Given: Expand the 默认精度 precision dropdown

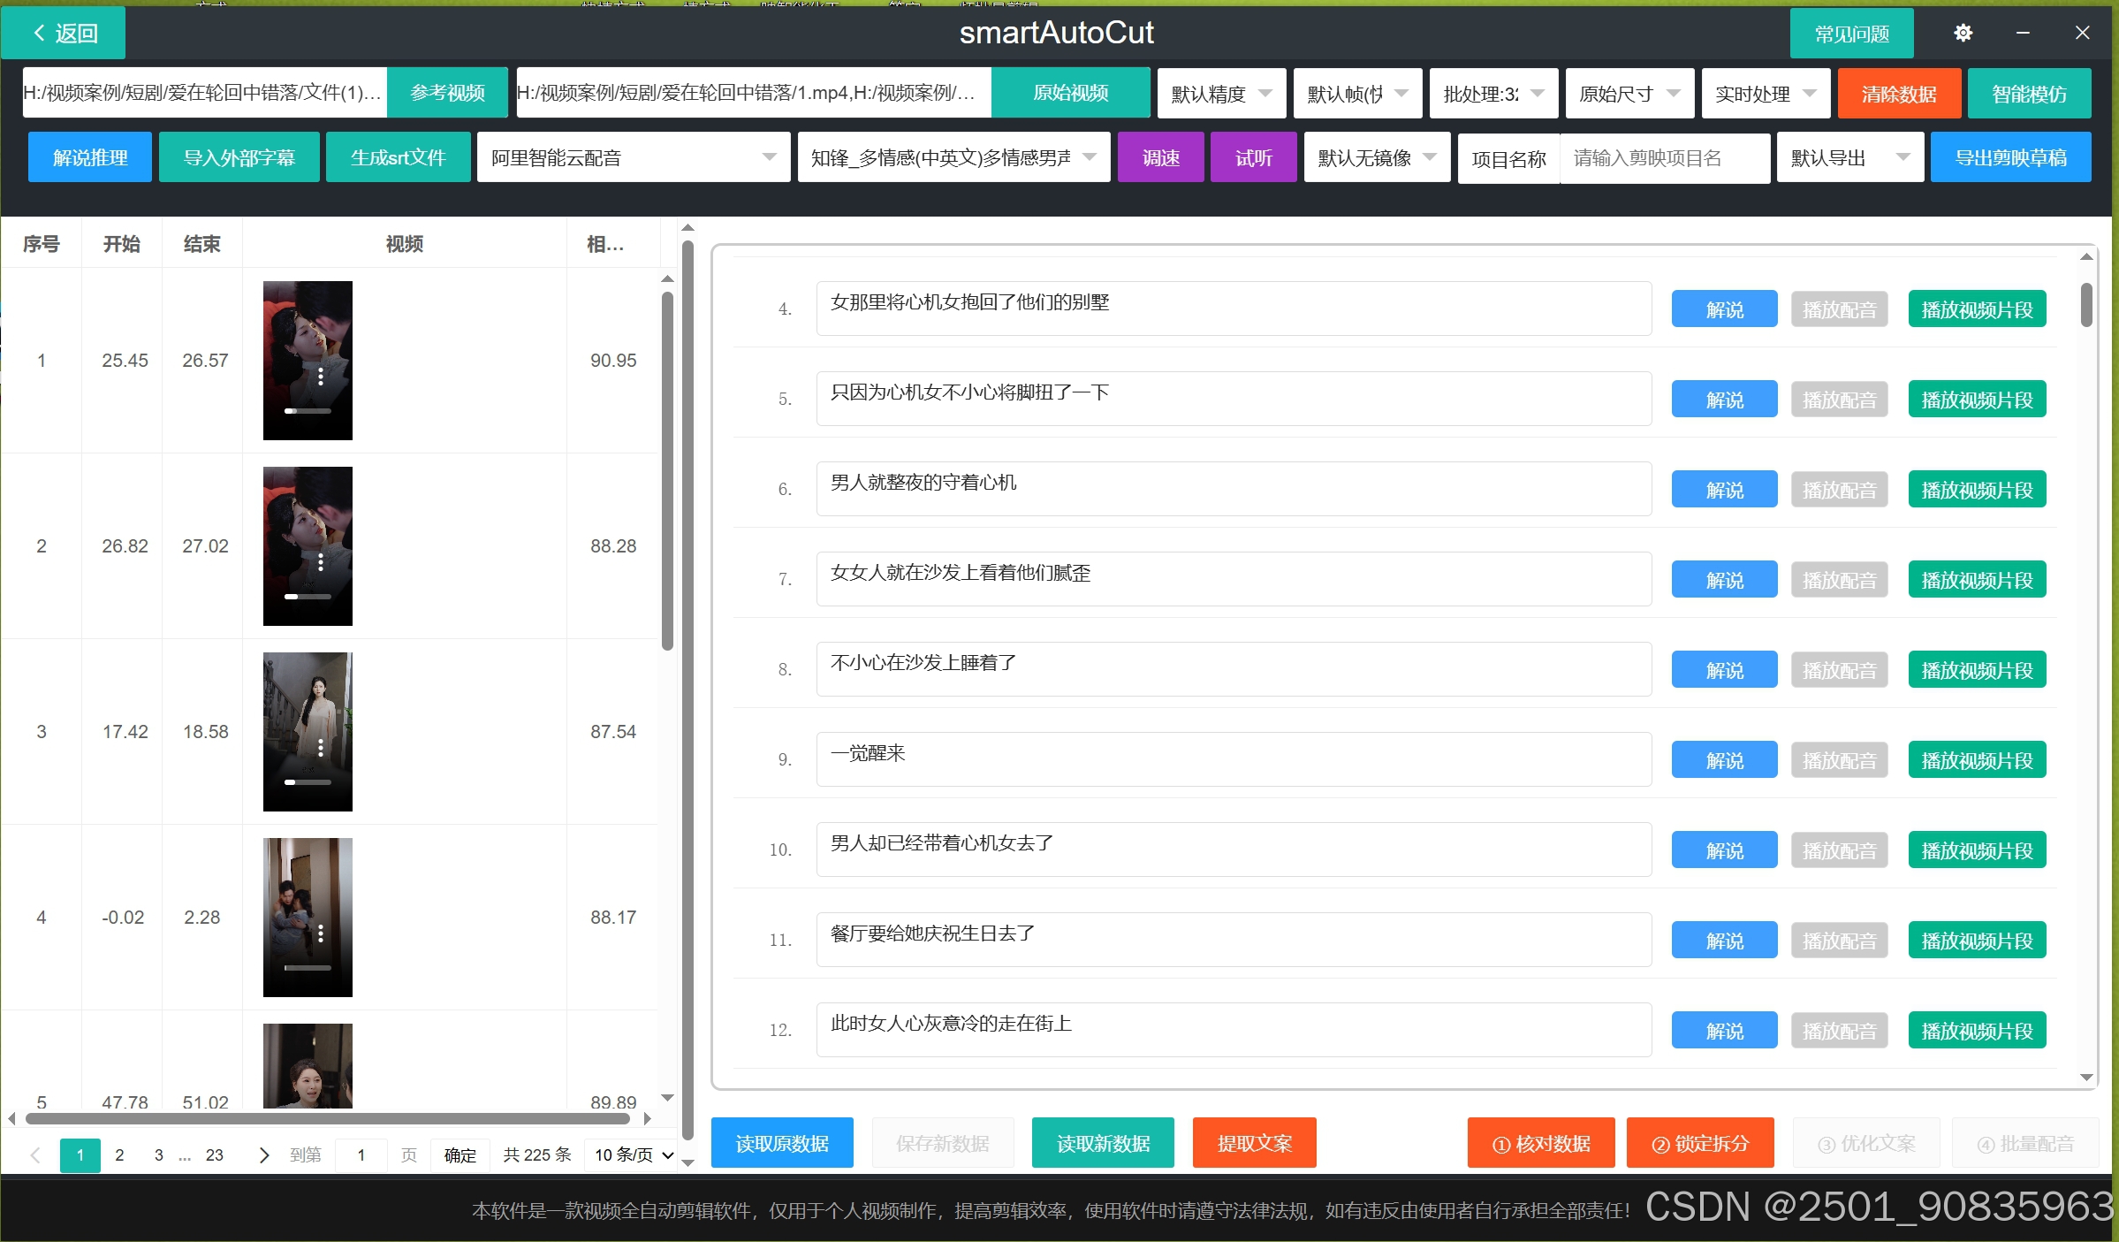Looking at the screenshot, I should [x=1221, y=94].
